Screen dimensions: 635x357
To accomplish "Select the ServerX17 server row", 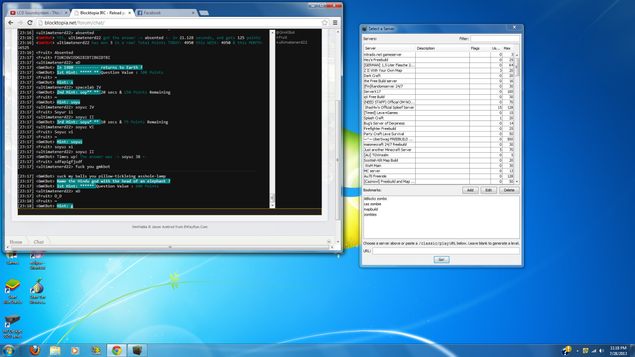I will (439, 91).
